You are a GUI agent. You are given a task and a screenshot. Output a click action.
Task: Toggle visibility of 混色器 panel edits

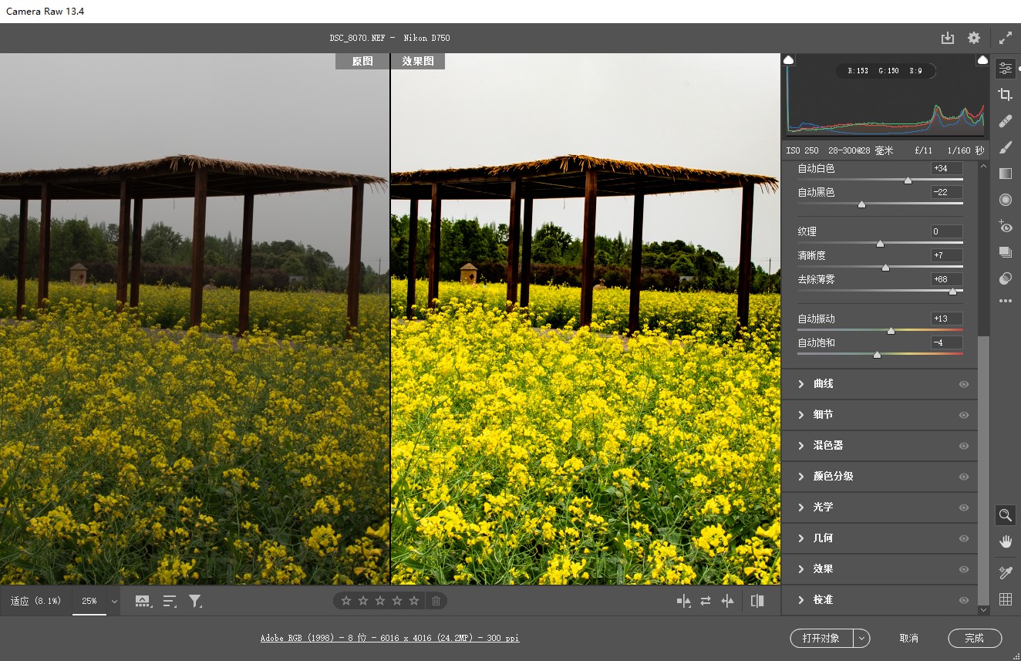click(x=963, y=446)
